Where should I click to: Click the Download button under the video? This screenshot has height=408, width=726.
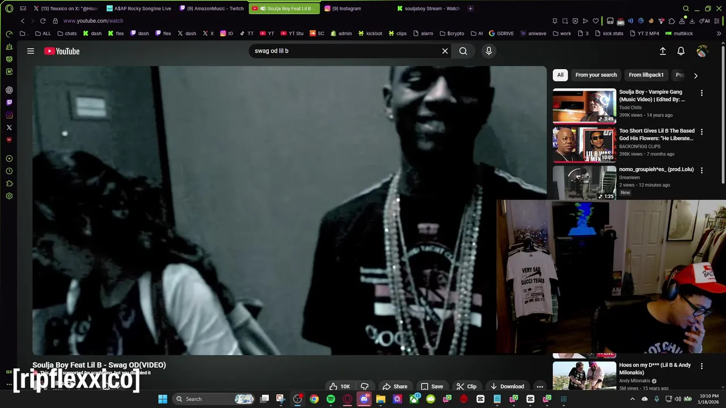507,386
